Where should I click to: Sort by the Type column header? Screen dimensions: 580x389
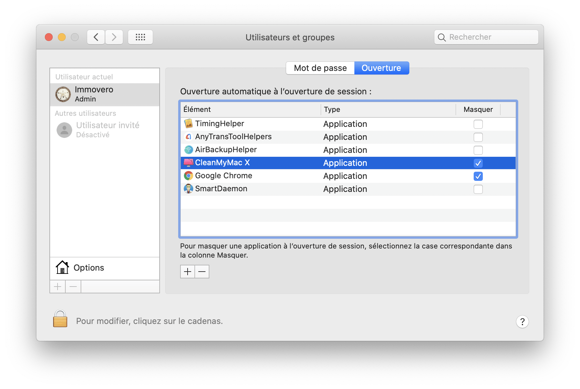(x=388, y=109)
